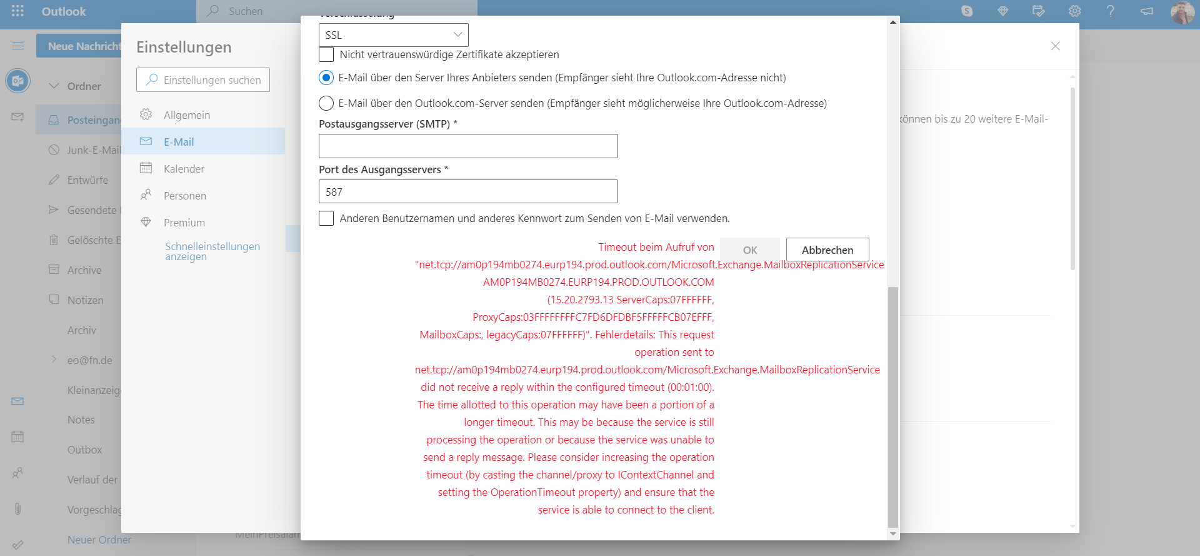
Task: Click the dialog scrollbar up arrow
Action: click(893, 22)
